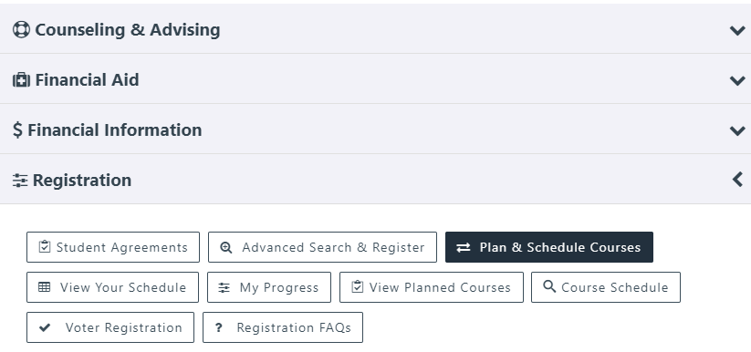The height and width of the screenshot is (352, 751).
Task: Click the medical kit icon beside Financial Aid
Action: click(21, 79)
